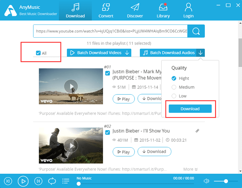Minimize the AnyMusic window
Image resolution: width=242 pixels, height=188 pixels.
[218, 5]
